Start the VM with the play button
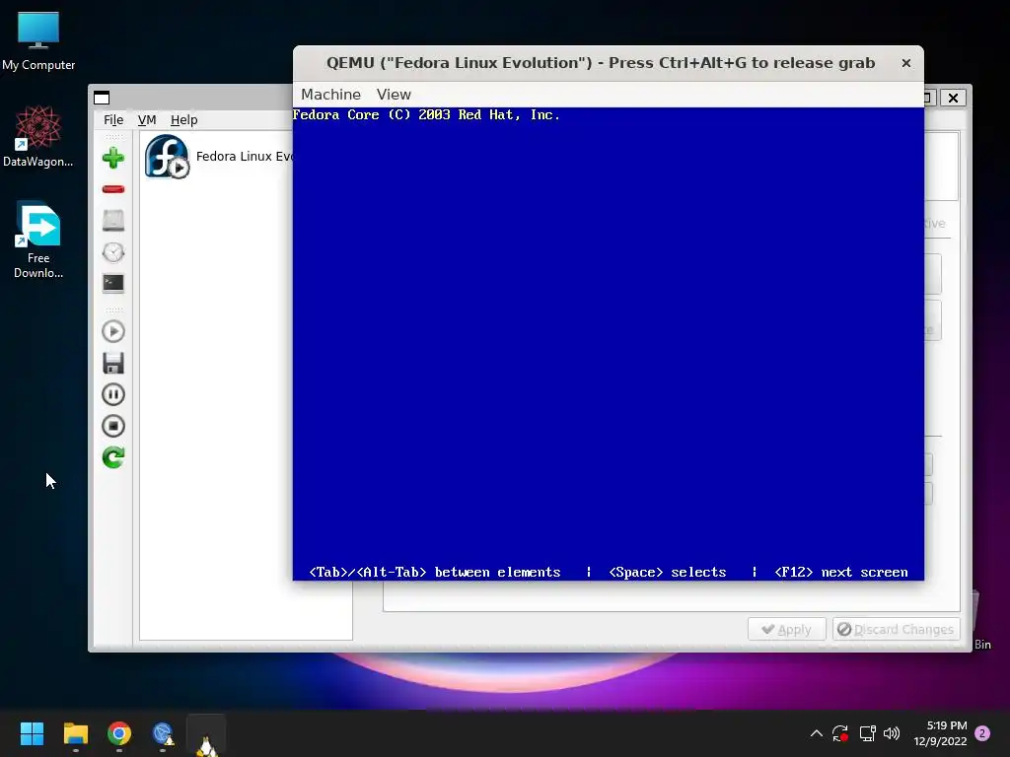 [x=113, y=331]
